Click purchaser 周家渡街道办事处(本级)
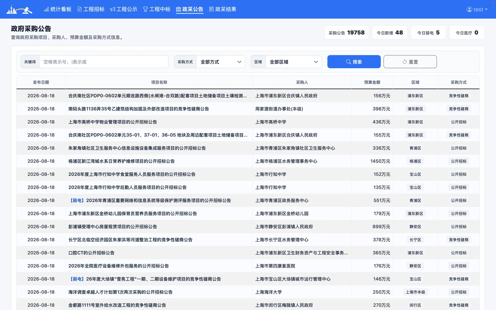 tap(279, 109)
